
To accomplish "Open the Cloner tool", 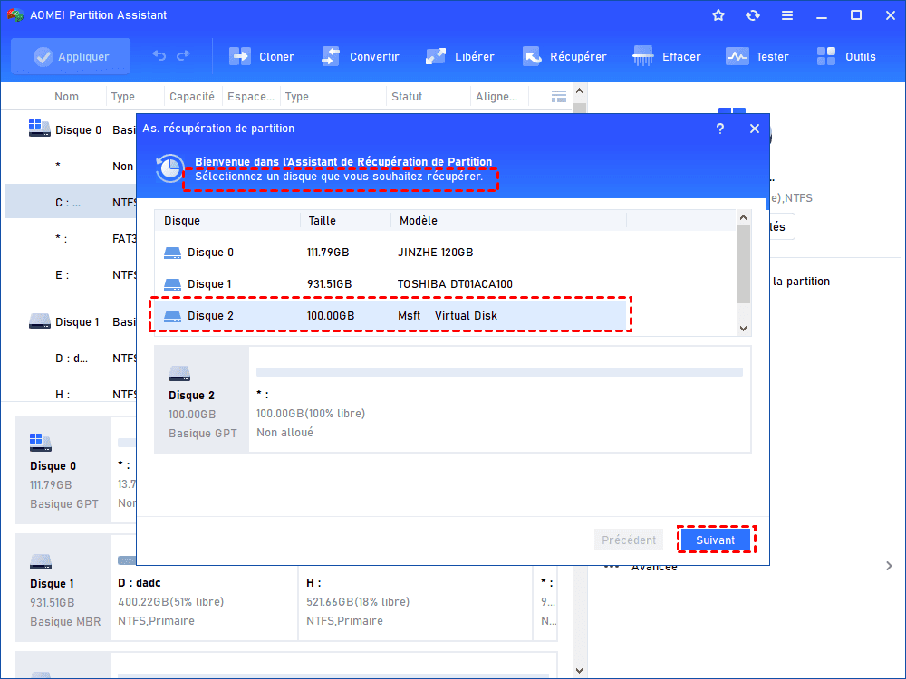I will pos(261,56).
